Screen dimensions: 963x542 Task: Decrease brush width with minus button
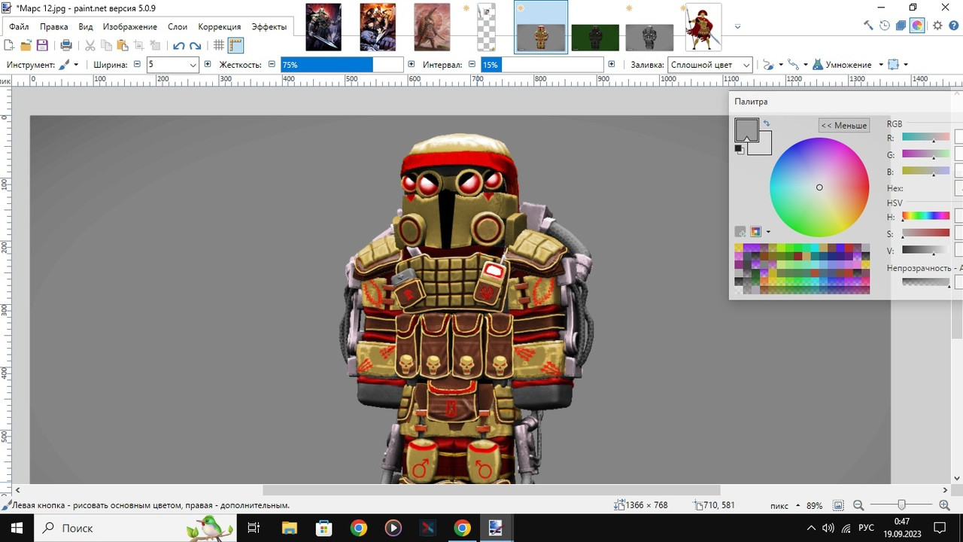pos(137,65)
